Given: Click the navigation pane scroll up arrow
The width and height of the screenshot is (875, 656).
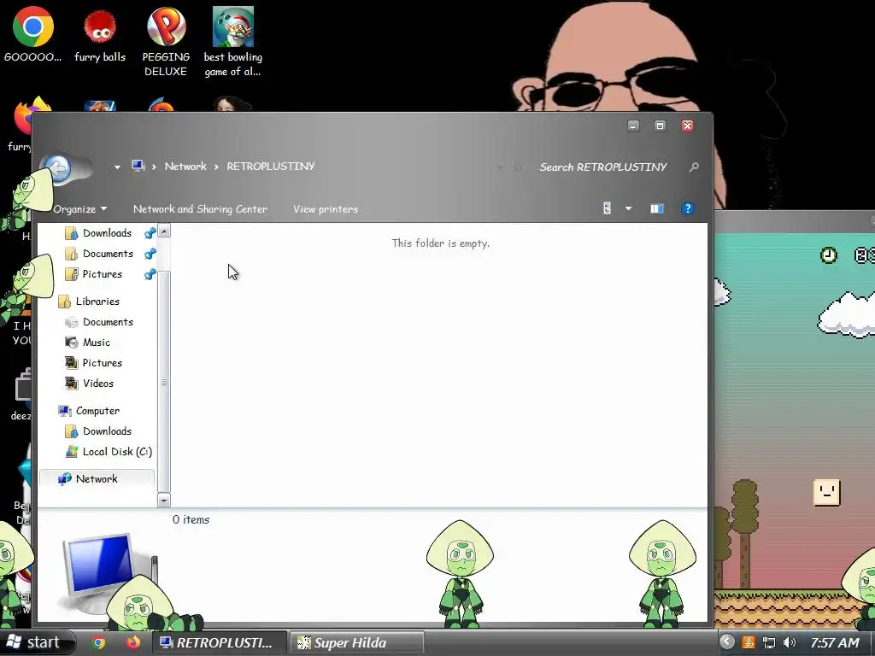Looking at the screenshot, I should [164, 231].
